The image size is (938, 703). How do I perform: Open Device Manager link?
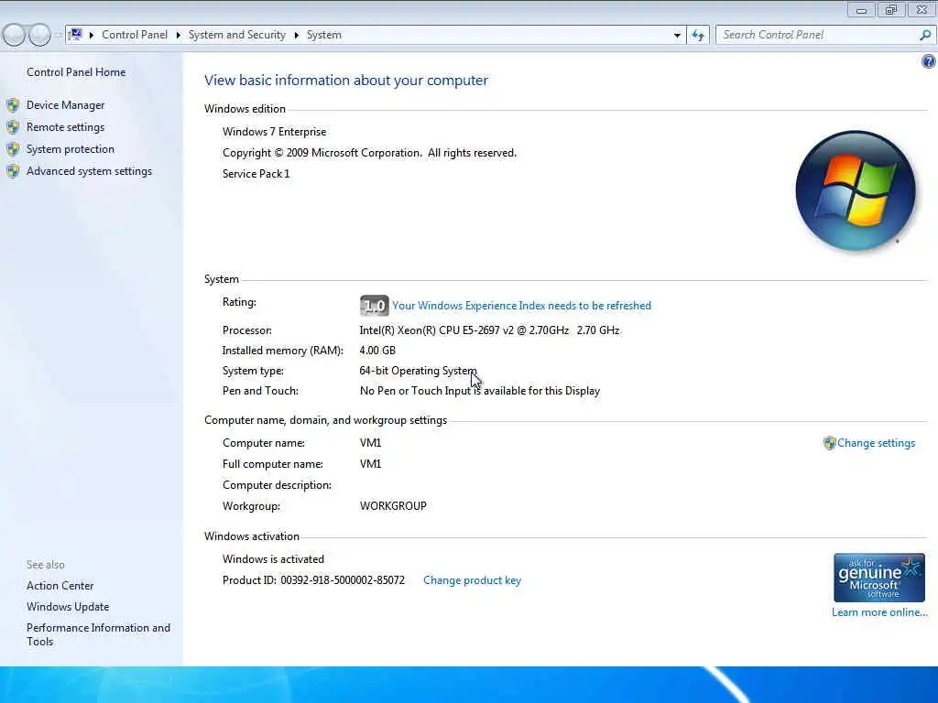click(x=66, y=105)
